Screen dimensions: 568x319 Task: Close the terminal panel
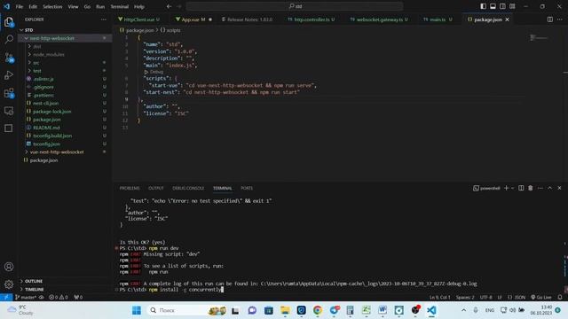(x=559, y=188)
